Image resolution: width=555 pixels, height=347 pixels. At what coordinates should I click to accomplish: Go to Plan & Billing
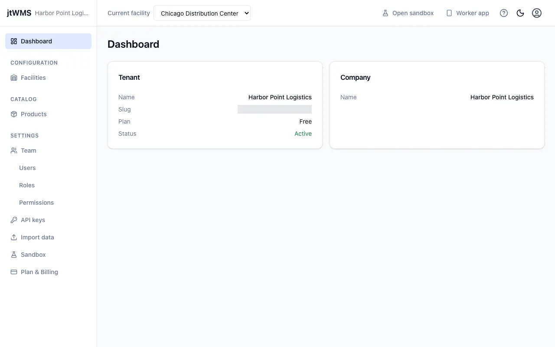(x=48, y=272)
